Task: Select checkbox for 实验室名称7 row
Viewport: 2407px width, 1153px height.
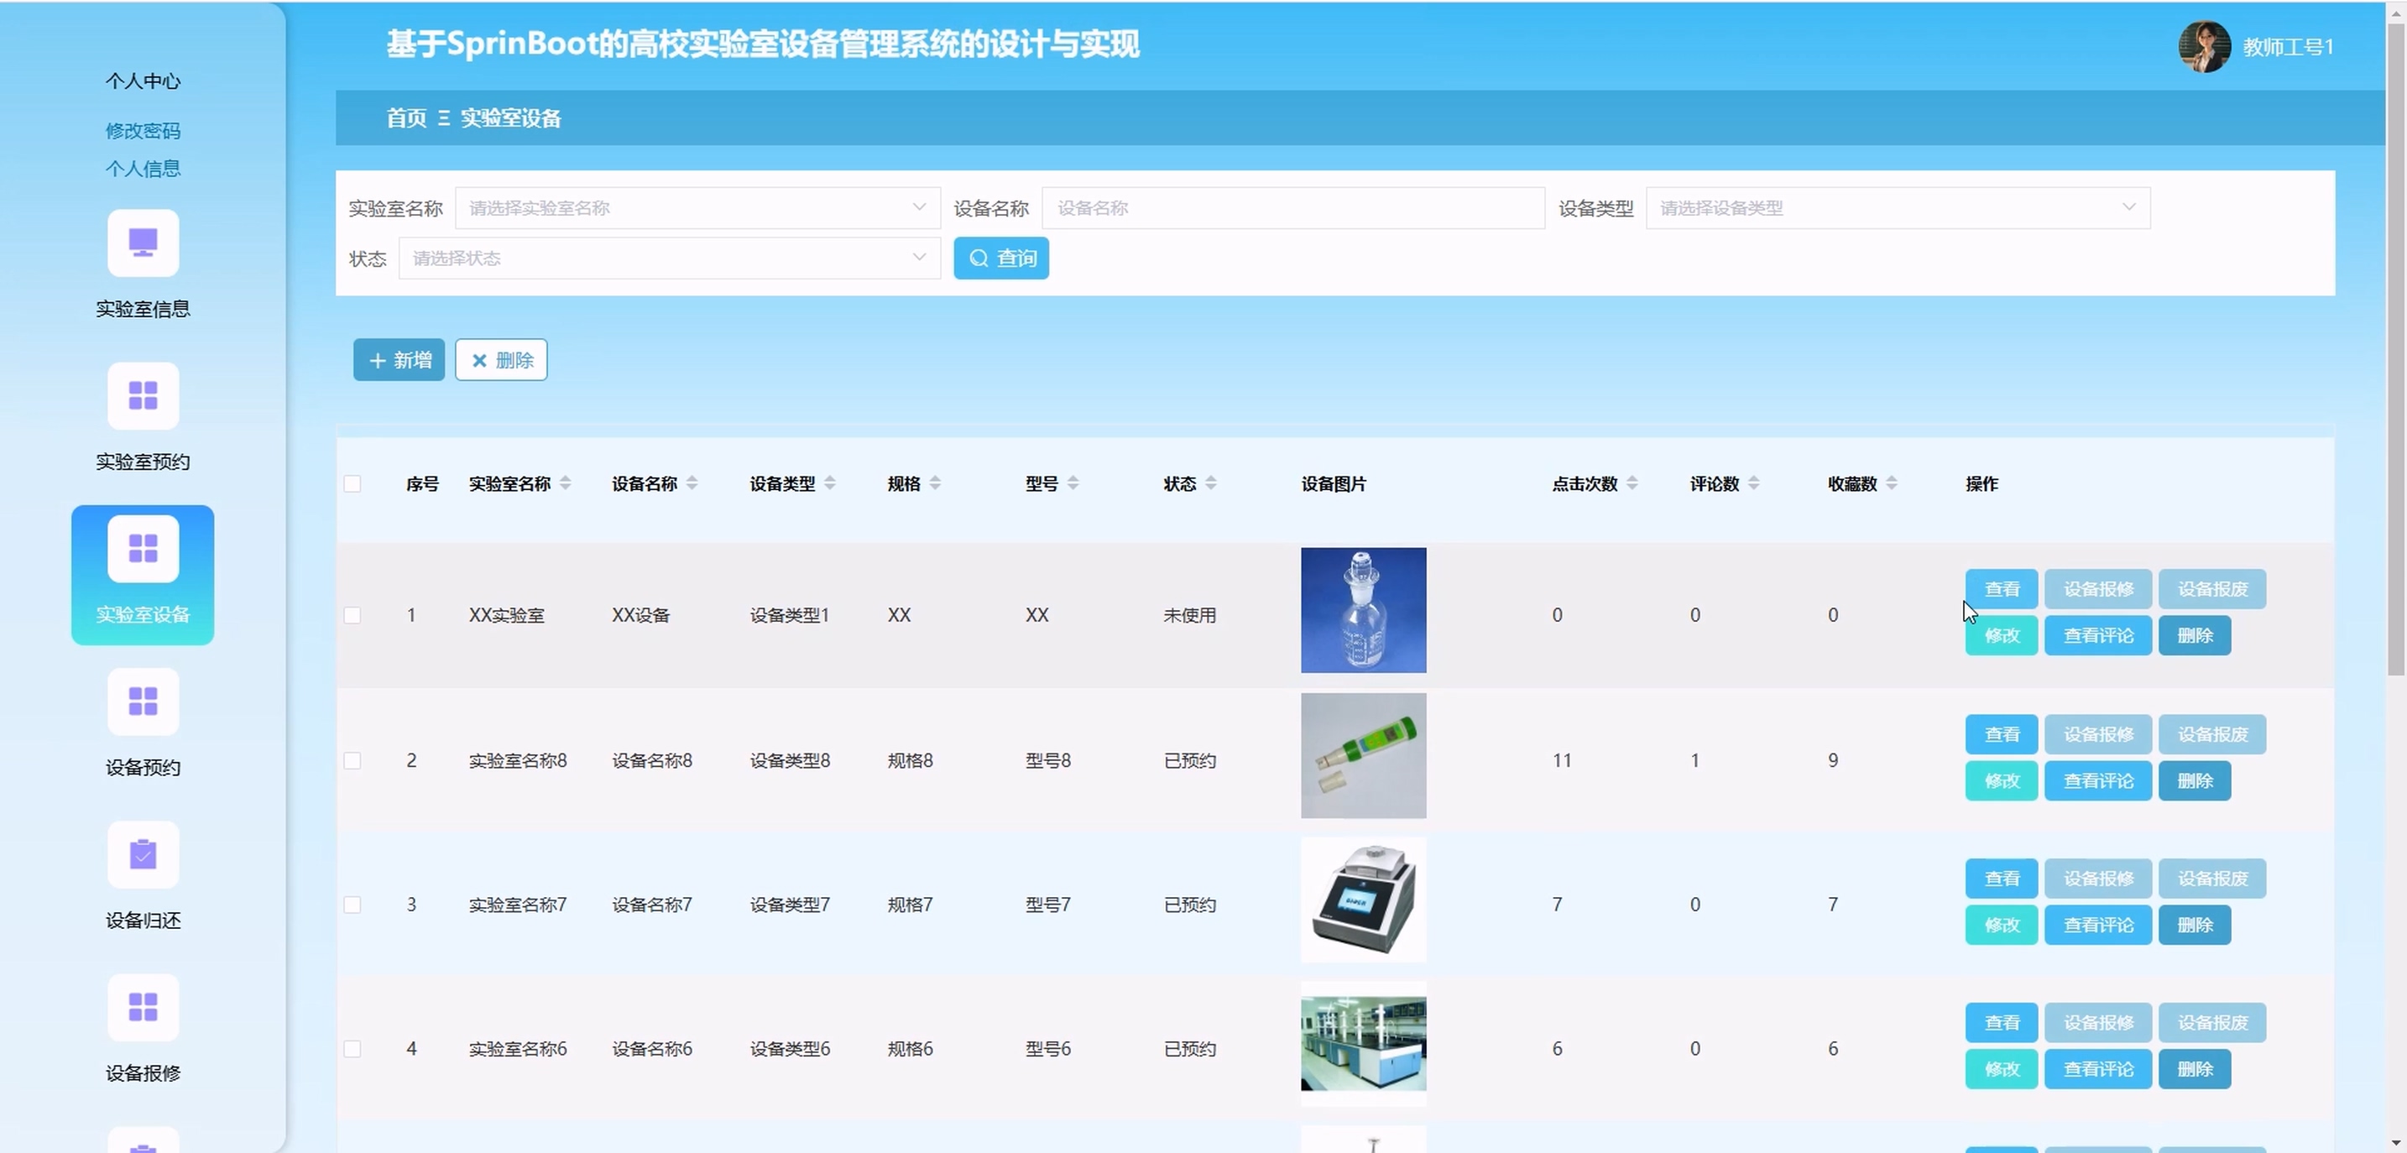Action: pos(352,905)
